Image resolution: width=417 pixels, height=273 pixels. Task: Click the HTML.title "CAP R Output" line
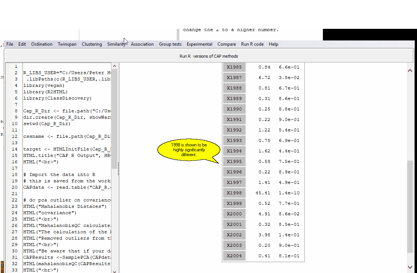[x=67, y=155]
